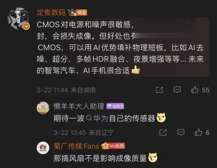The image size is (217, 168).
Task: Open the 定焦数码 username link
Action: (x=51, y=12)
